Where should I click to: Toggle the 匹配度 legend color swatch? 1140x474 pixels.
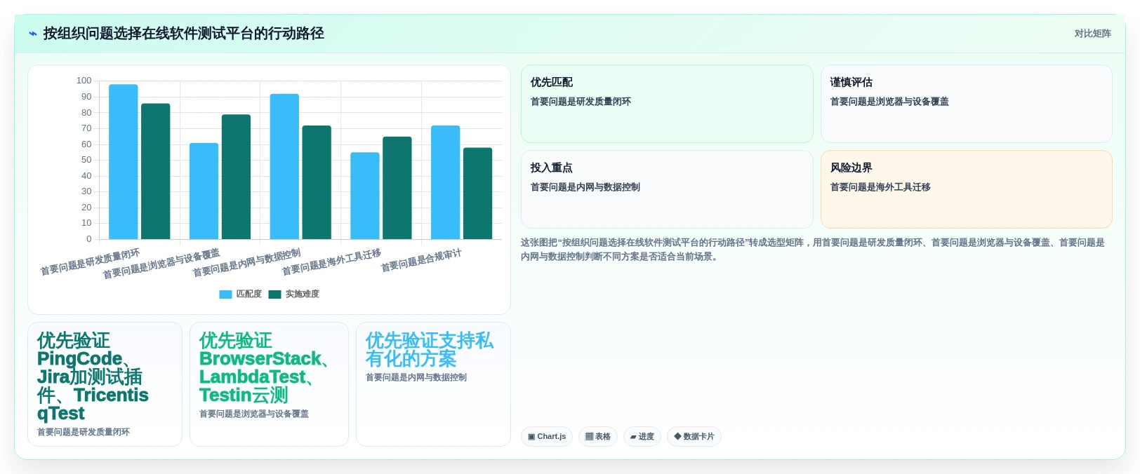tap(225, 294)
